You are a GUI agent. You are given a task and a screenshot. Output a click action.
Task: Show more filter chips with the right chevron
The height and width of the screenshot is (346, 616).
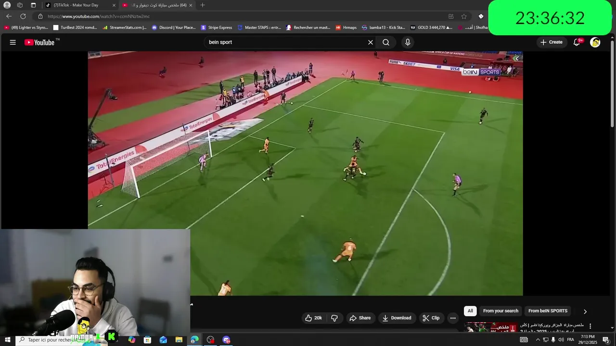tap(585, 311)
